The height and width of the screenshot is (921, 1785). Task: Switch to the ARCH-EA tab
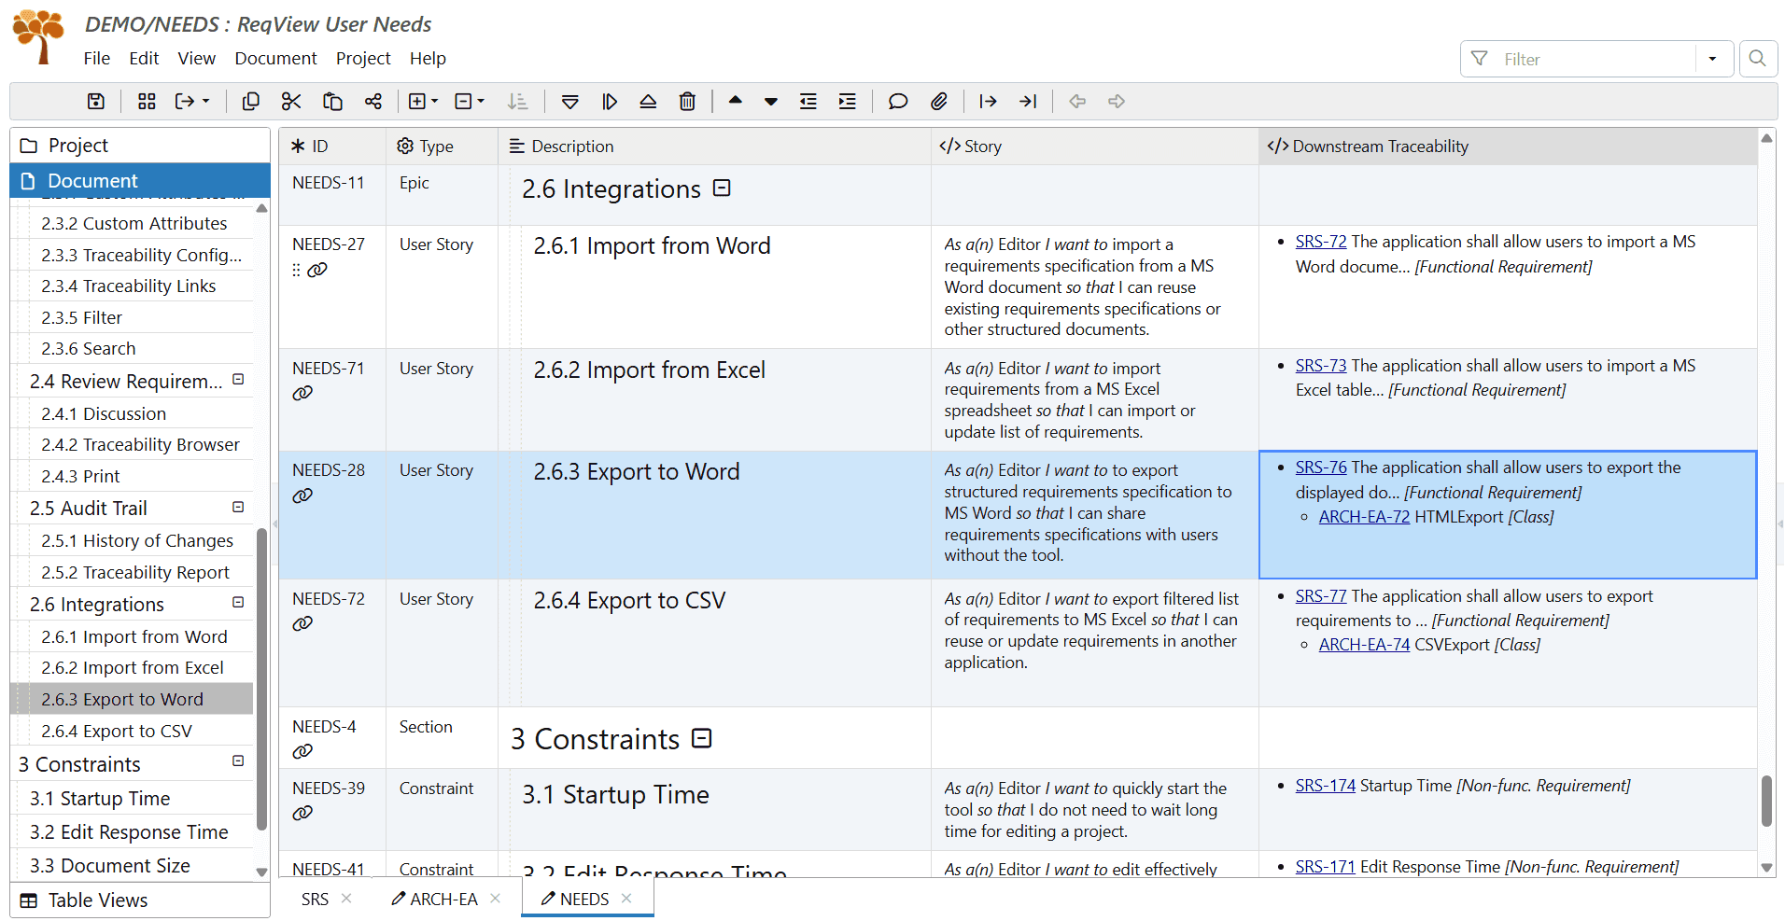click(443, 899)
